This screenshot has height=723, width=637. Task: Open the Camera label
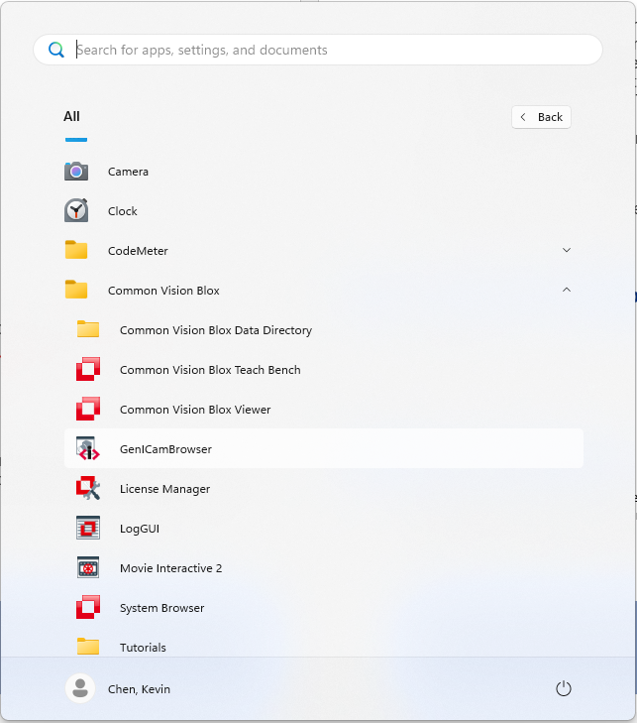(128, 172)
